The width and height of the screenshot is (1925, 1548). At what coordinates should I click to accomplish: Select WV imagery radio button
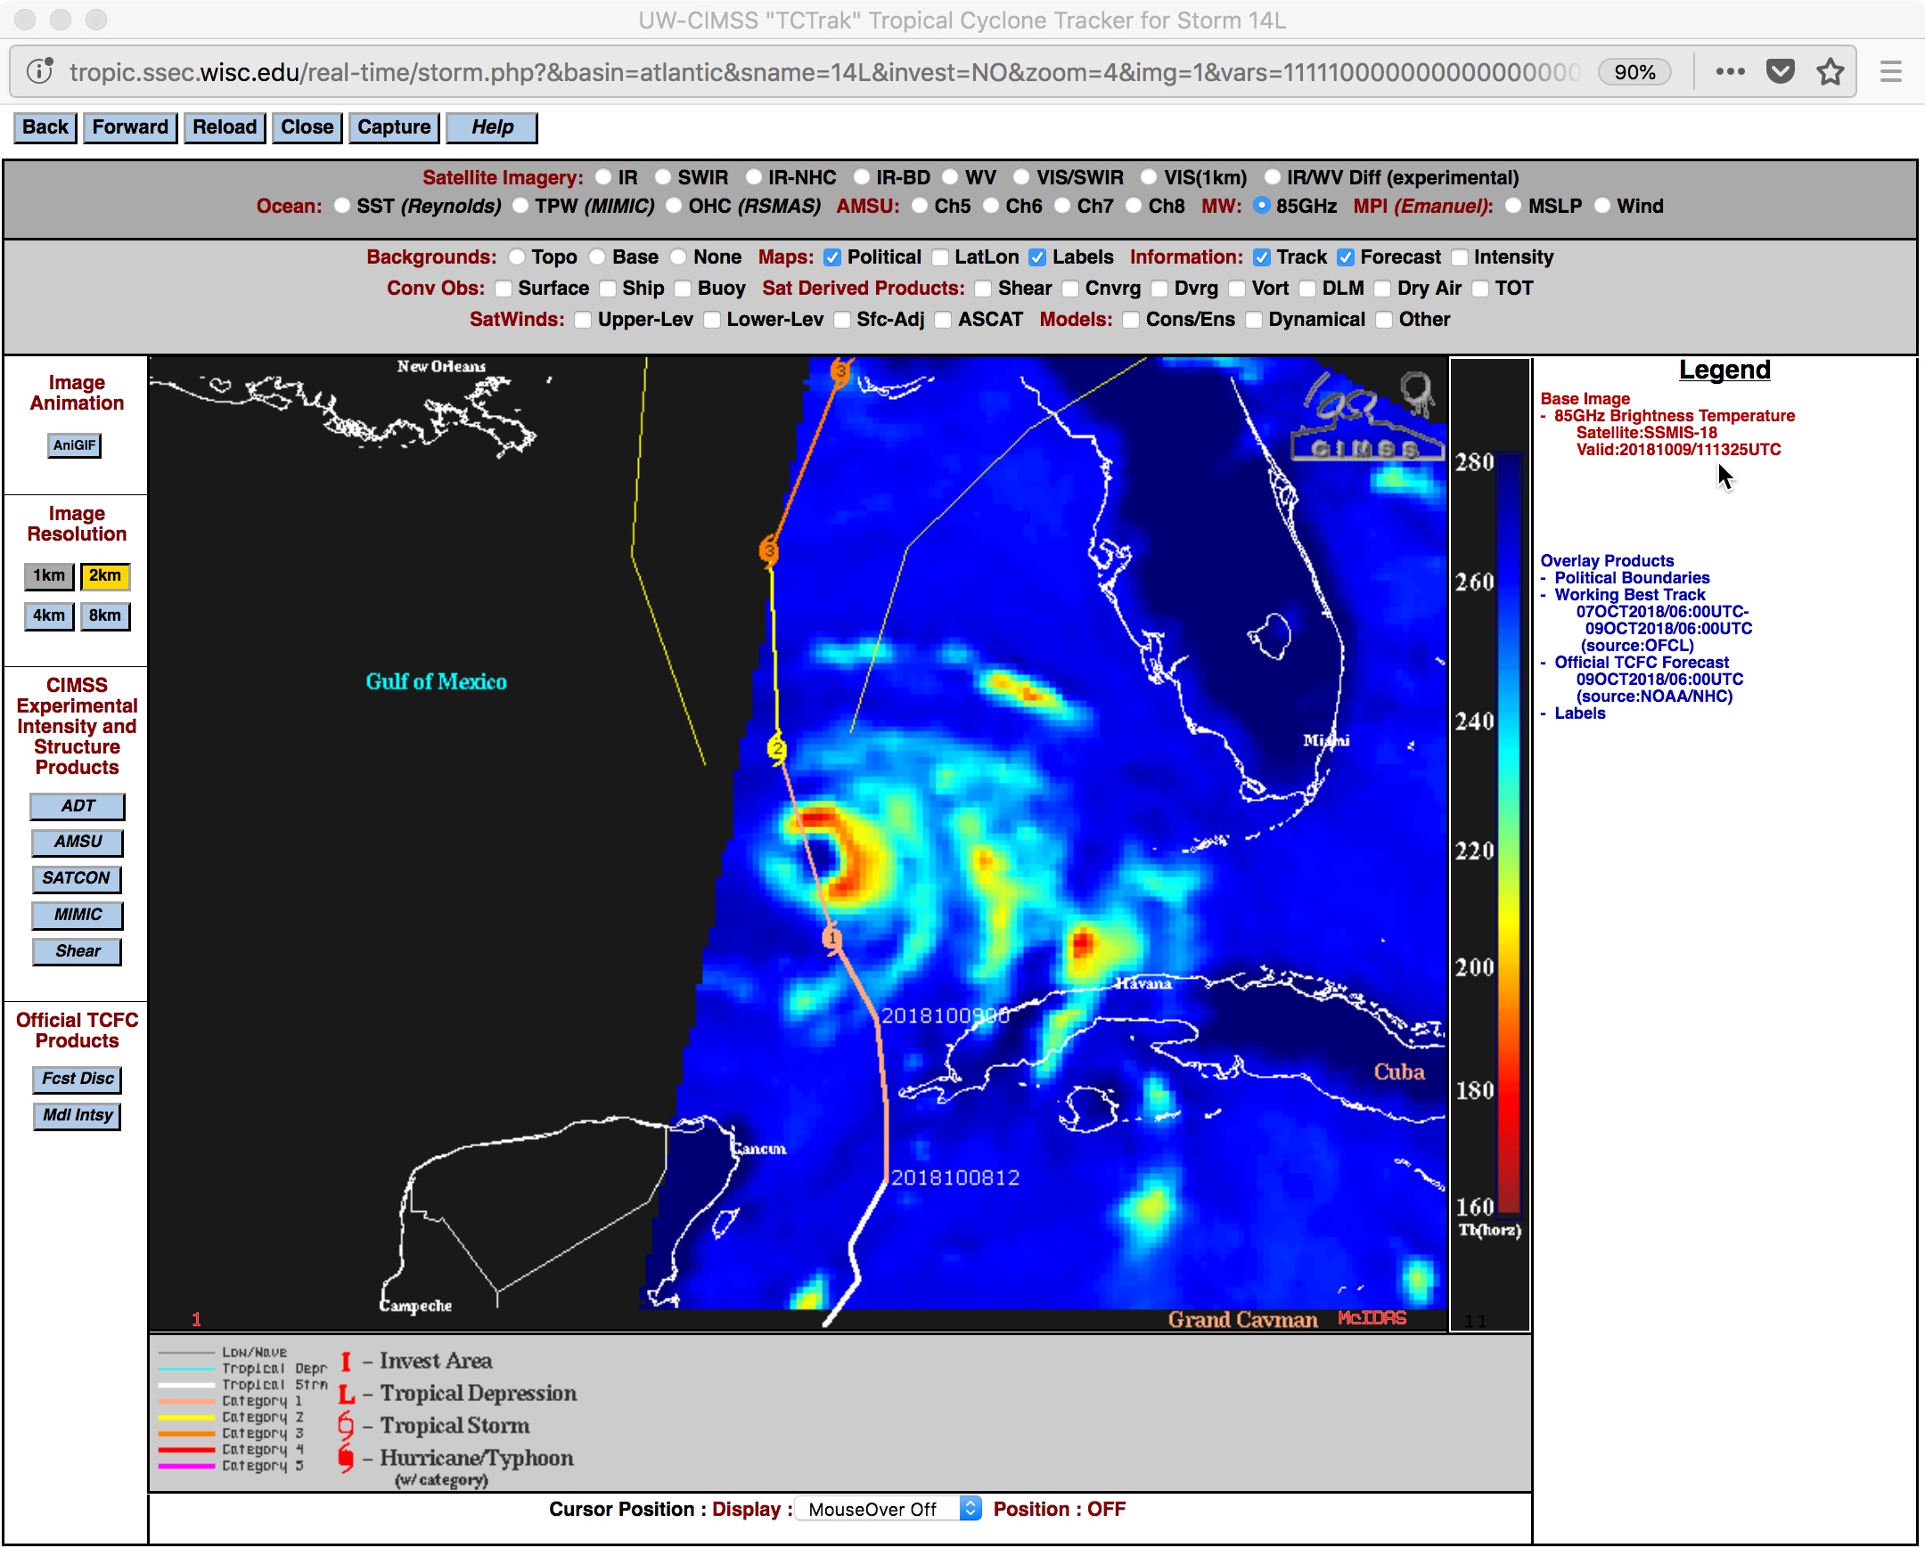pos(950,177)
